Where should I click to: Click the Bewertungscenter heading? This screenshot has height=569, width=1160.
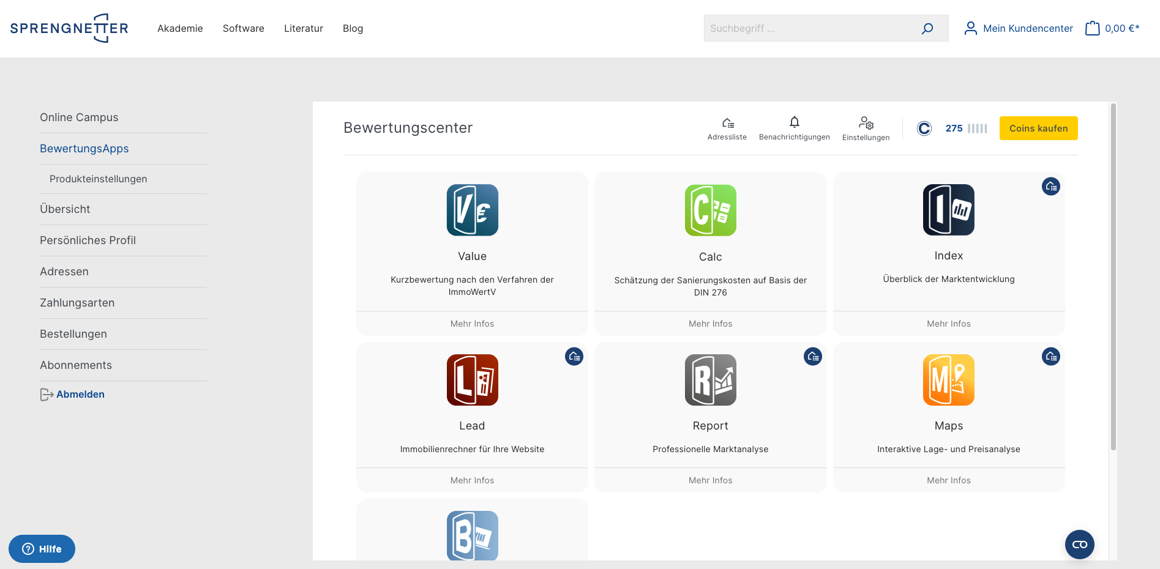[408, 128]
